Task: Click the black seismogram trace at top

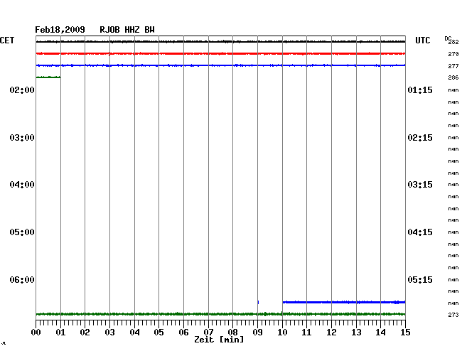Action: pos(220,42)
